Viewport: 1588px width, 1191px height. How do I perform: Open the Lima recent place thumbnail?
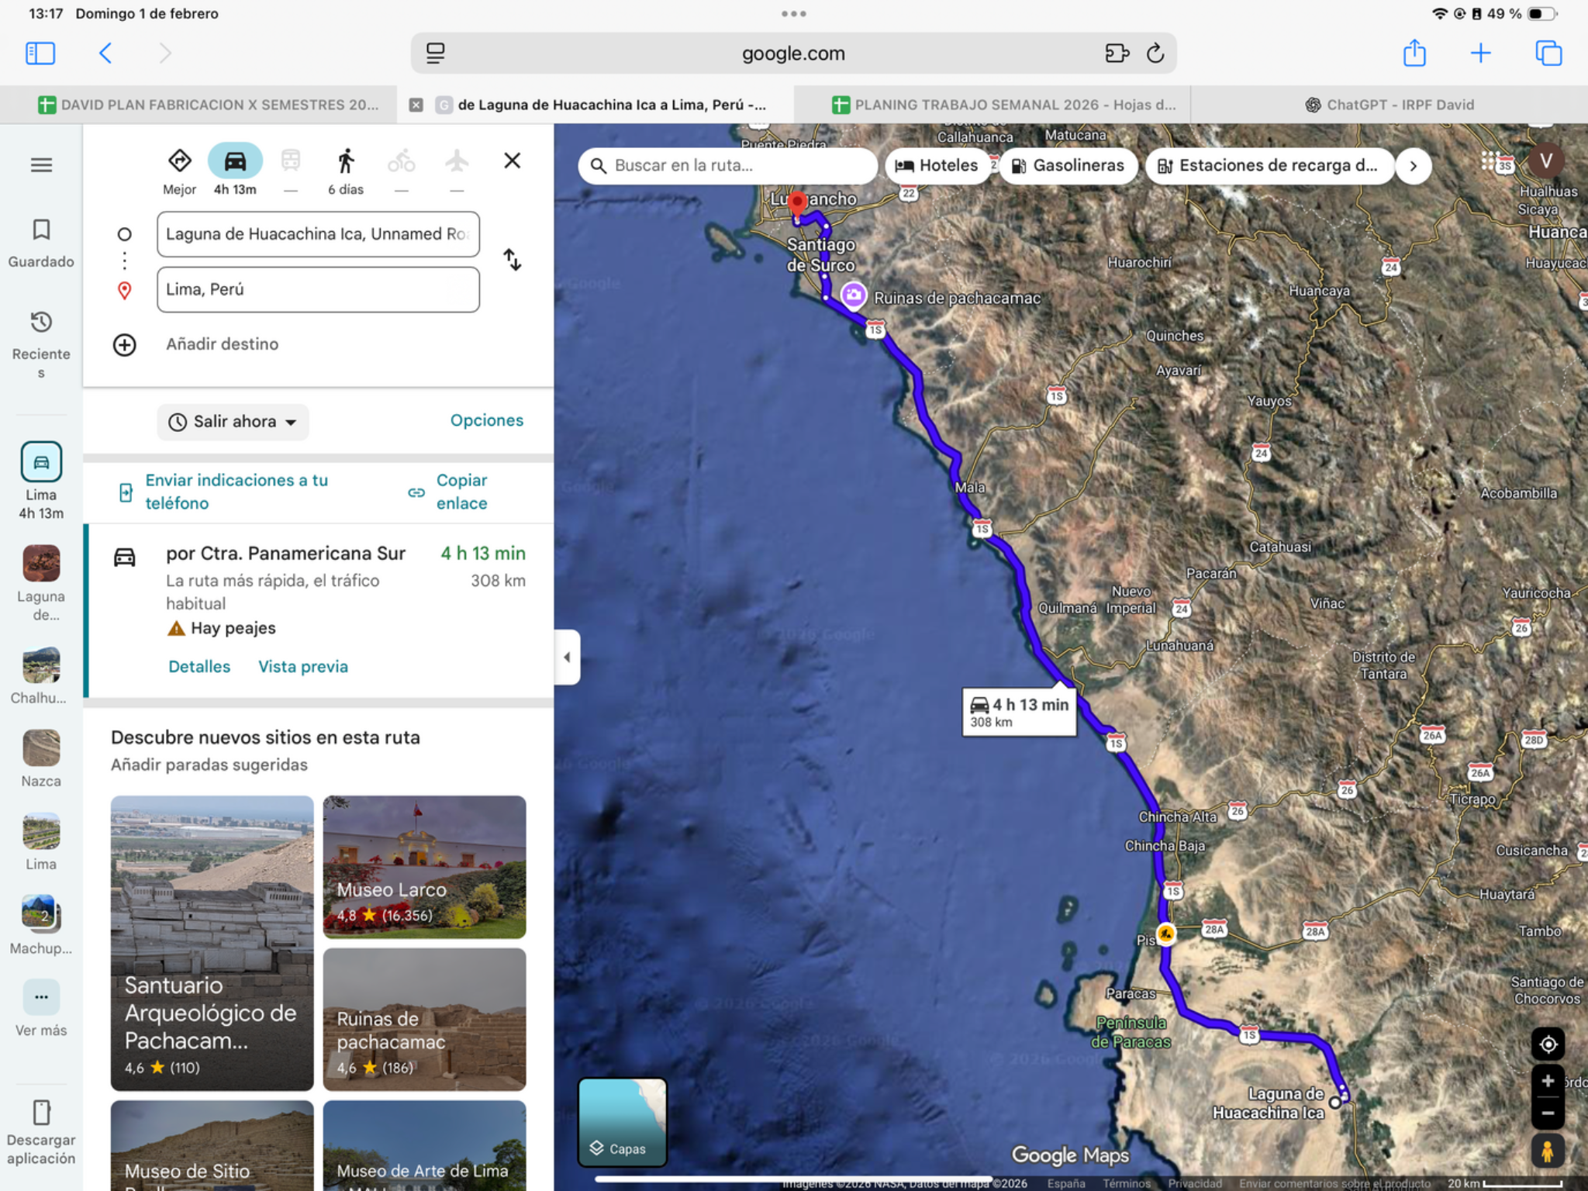(x=41, y=841)
